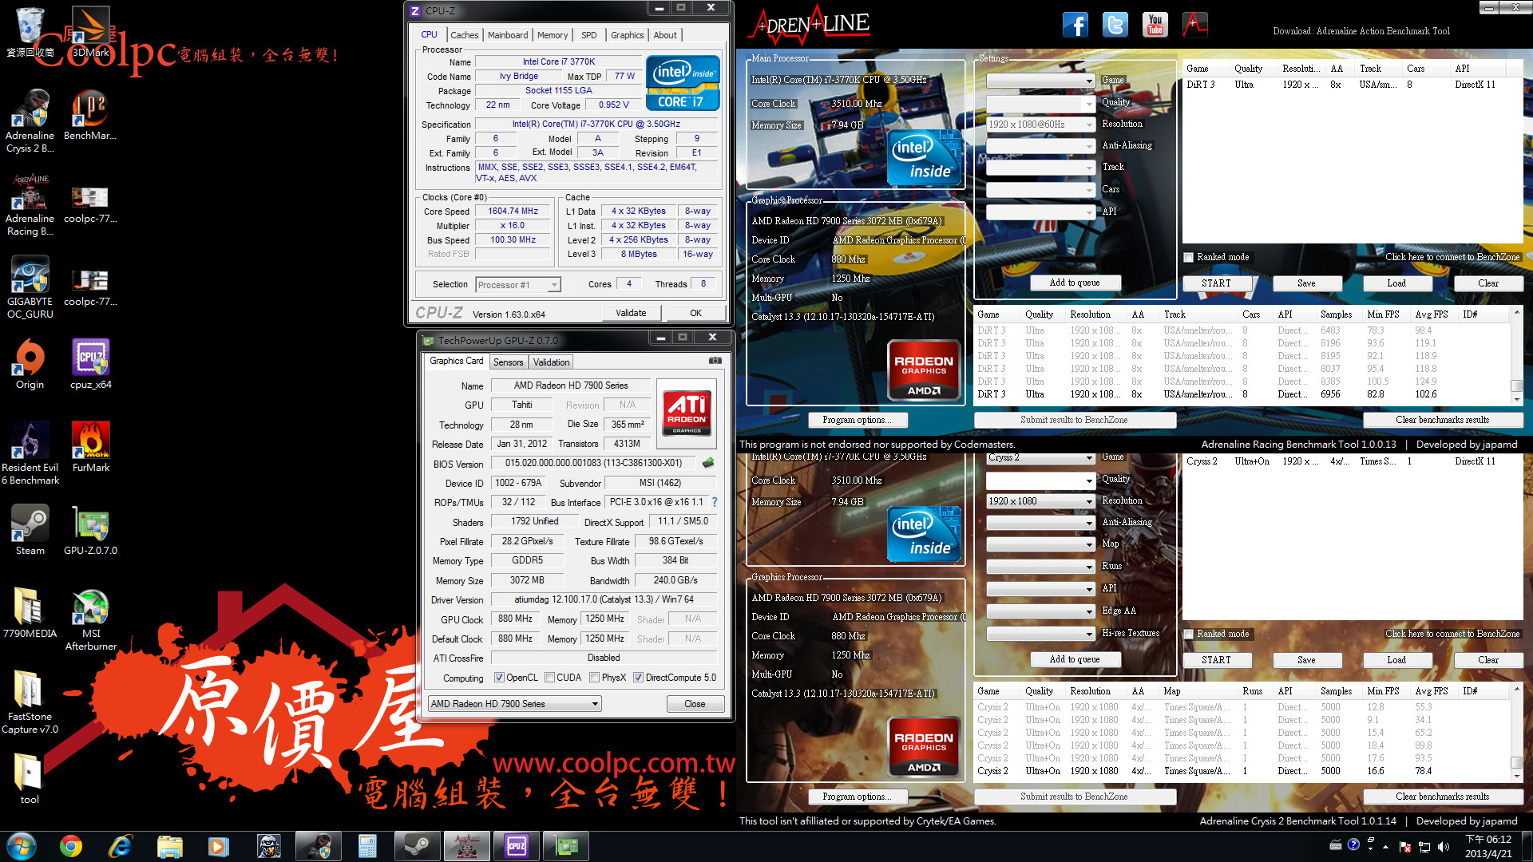Open Internet Explorer from taskbar
This screenshot has height=862, width=1533.
120,846
